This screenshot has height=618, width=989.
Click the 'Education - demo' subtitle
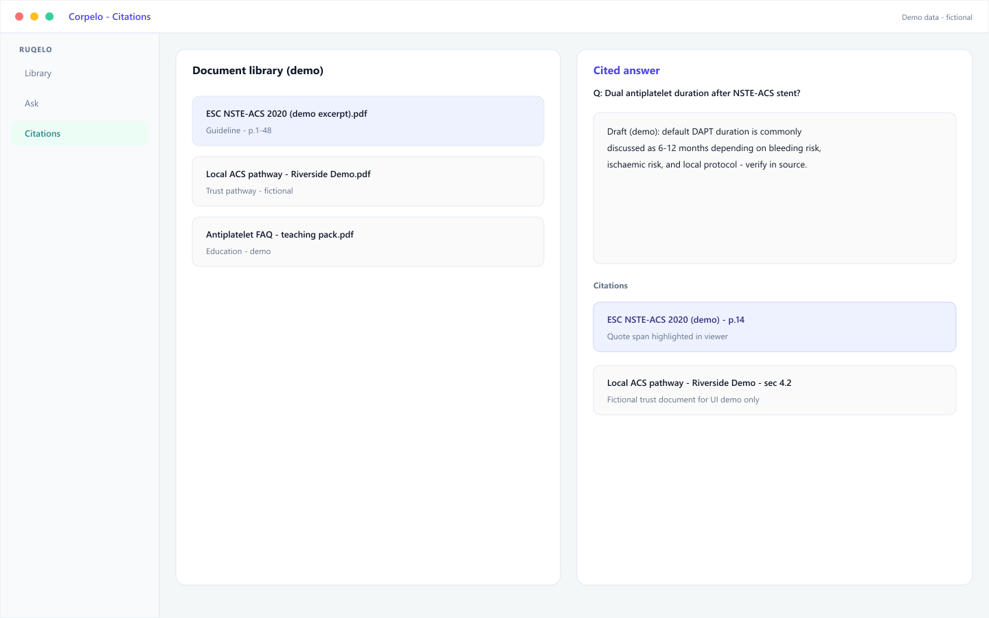[x=238, y=251]
